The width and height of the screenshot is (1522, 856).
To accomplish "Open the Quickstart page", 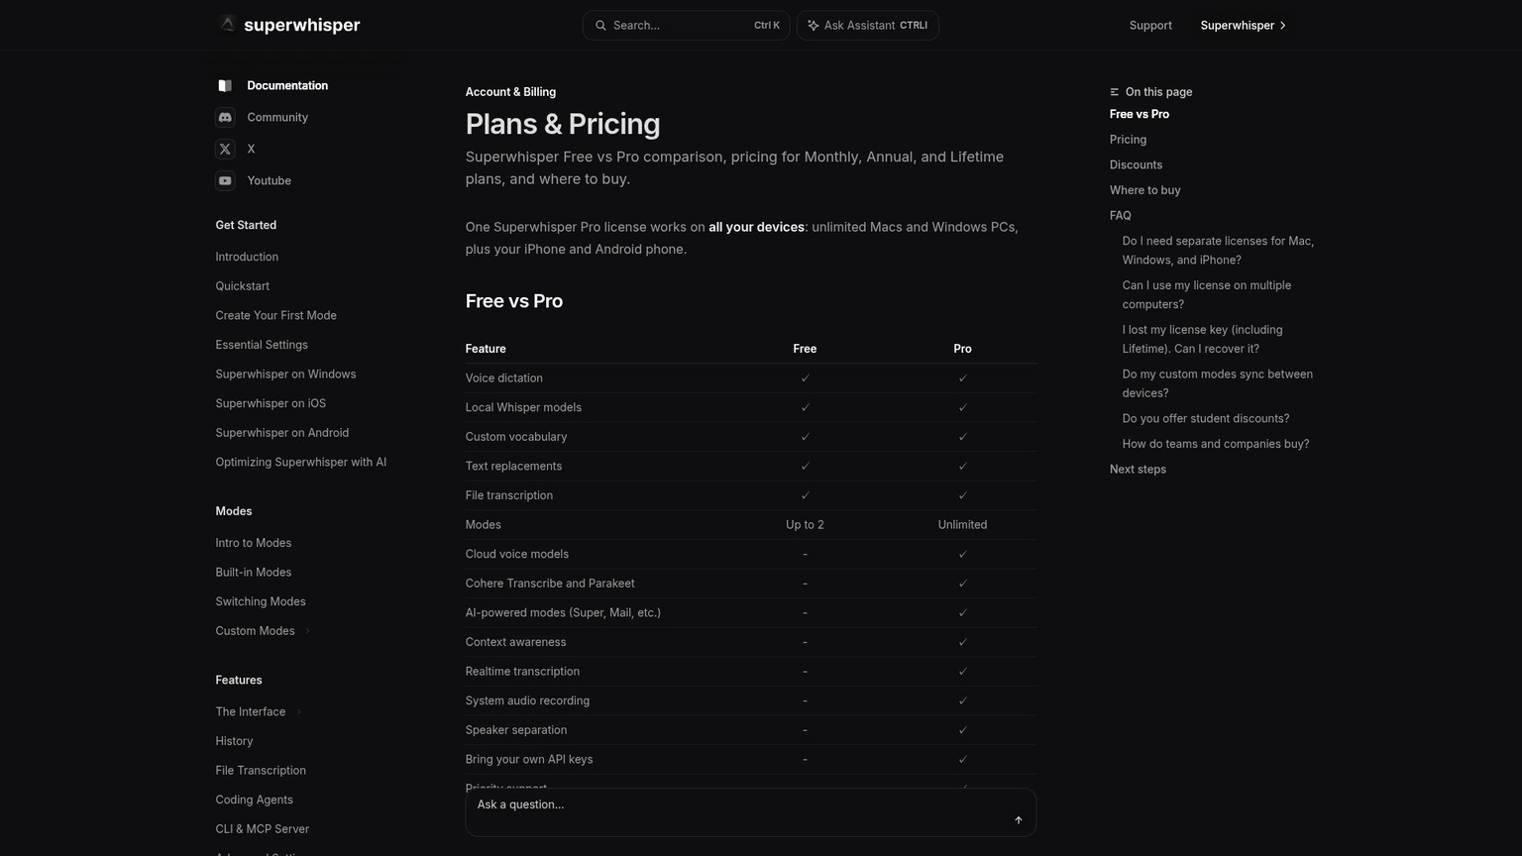I will [x=242, y=286].
